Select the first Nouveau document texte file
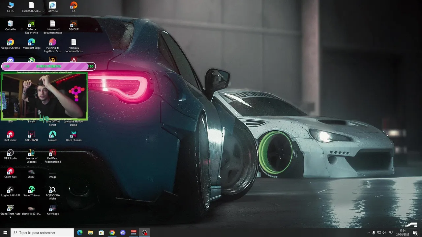Image resolution: width=422 pixels, height=237 pixels. tap(53, 27)
